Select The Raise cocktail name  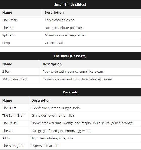(10, 123)
